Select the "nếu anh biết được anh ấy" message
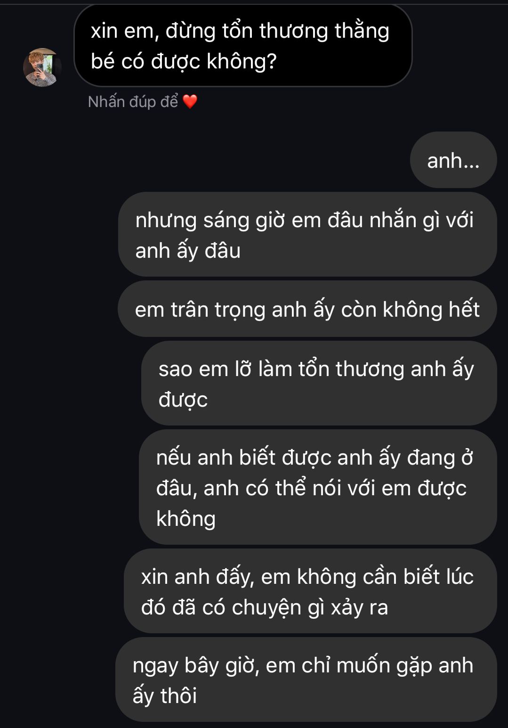508x728 pixels. point(318,487)
